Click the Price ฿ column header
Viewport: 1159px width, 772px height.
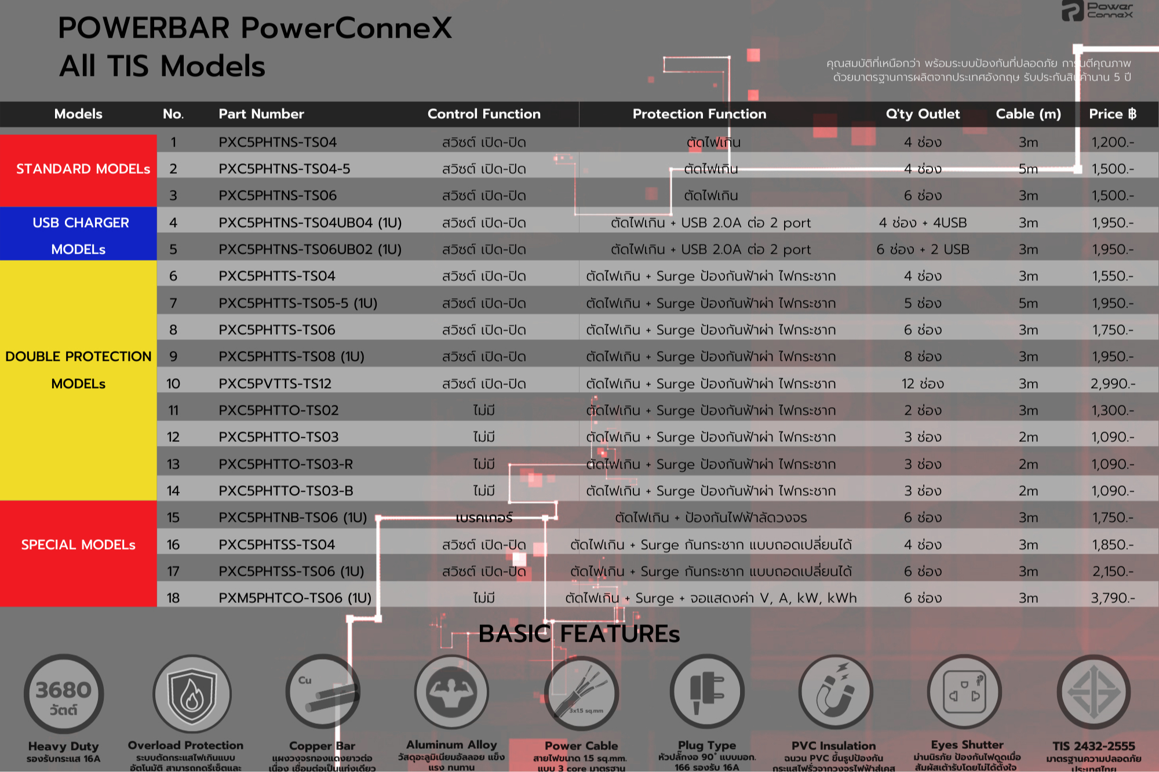(1112, 114)
